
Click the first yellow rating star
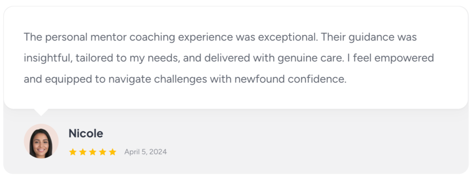pos(73,152)
